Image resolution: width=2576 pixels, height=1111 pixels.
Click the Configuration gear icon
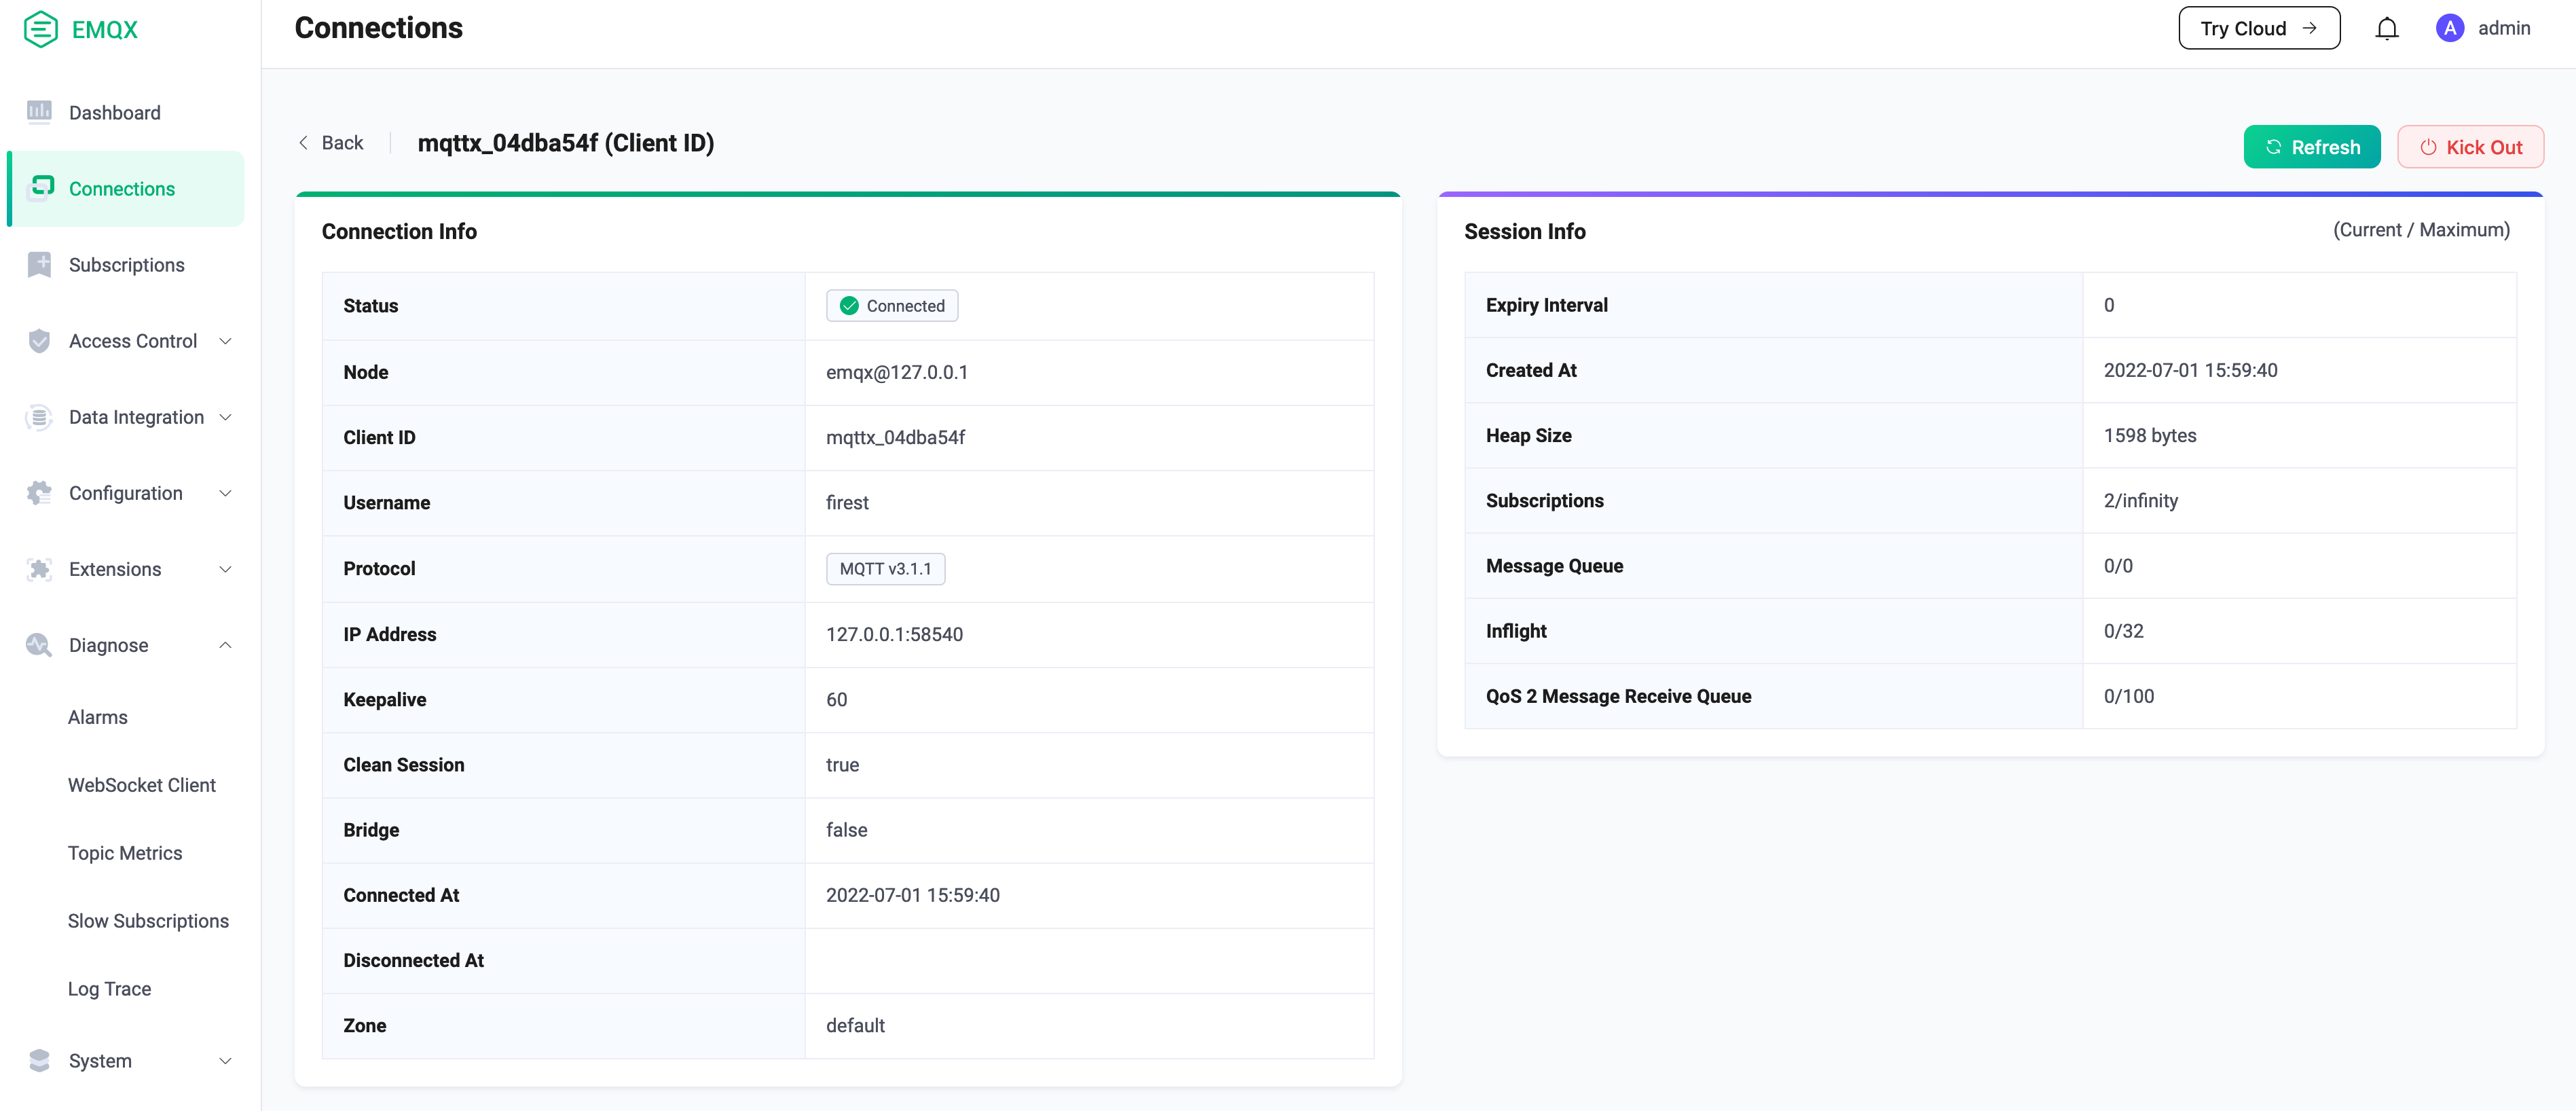(x=39, y=493)
